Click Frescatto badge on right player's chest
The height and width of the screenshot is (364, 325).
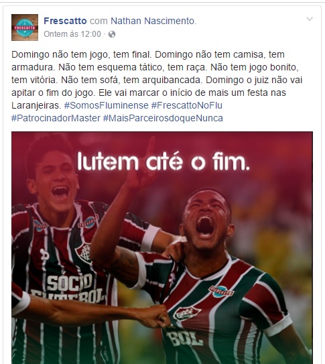click(221, 291)
